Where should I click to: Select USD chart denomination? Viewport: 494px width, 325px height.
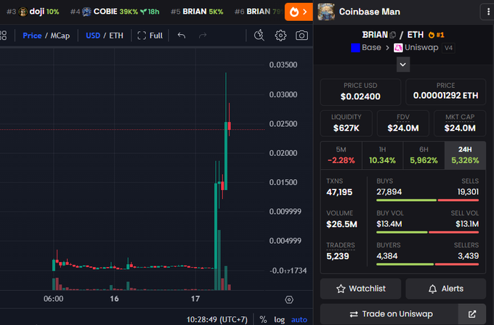[x=93, y=36]
